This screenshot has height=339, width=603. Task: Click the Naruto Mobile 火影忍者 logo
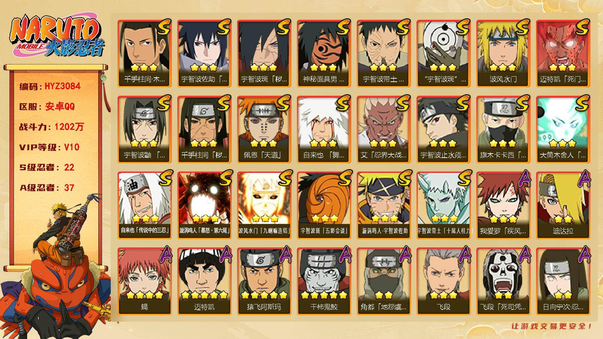point(57,36)
